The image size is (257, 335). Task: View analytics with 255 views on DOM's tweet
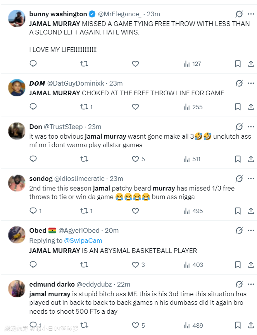click(193, 107)
